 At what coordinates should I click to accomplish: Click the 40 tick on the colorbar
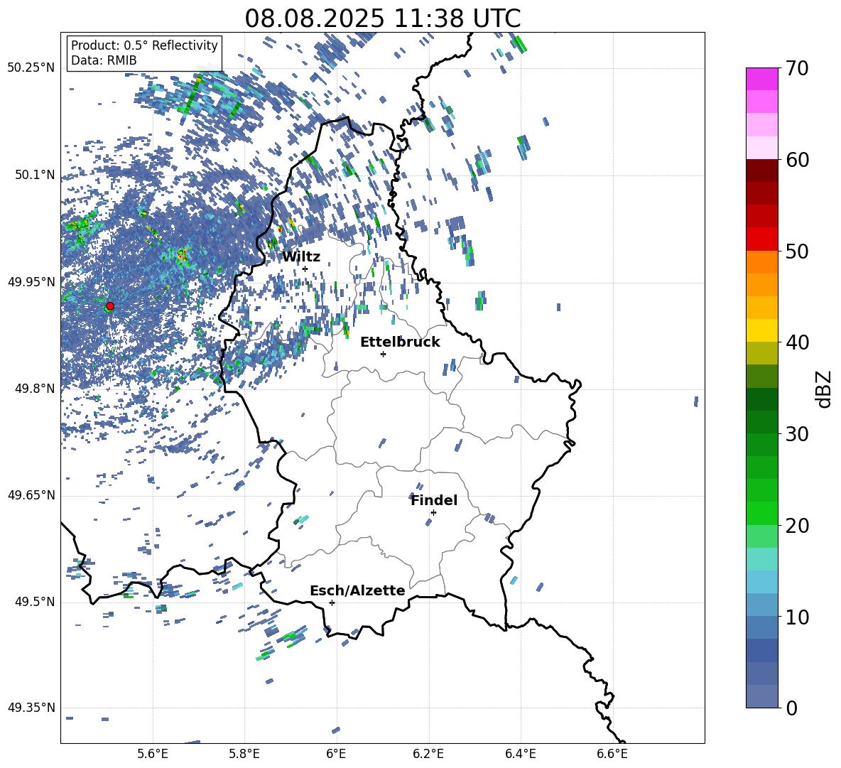(796, 342)
